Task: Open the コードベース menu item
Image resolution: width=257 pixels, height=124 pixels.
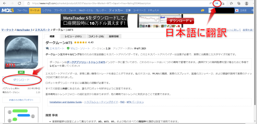Action: tap(139, 10)
